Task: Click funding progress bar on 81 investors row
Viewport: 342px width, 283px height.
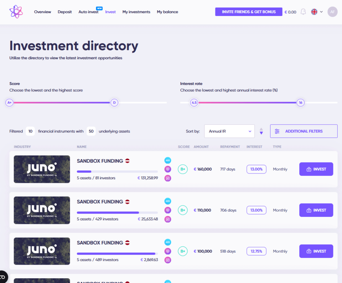Action: point(117,172)
